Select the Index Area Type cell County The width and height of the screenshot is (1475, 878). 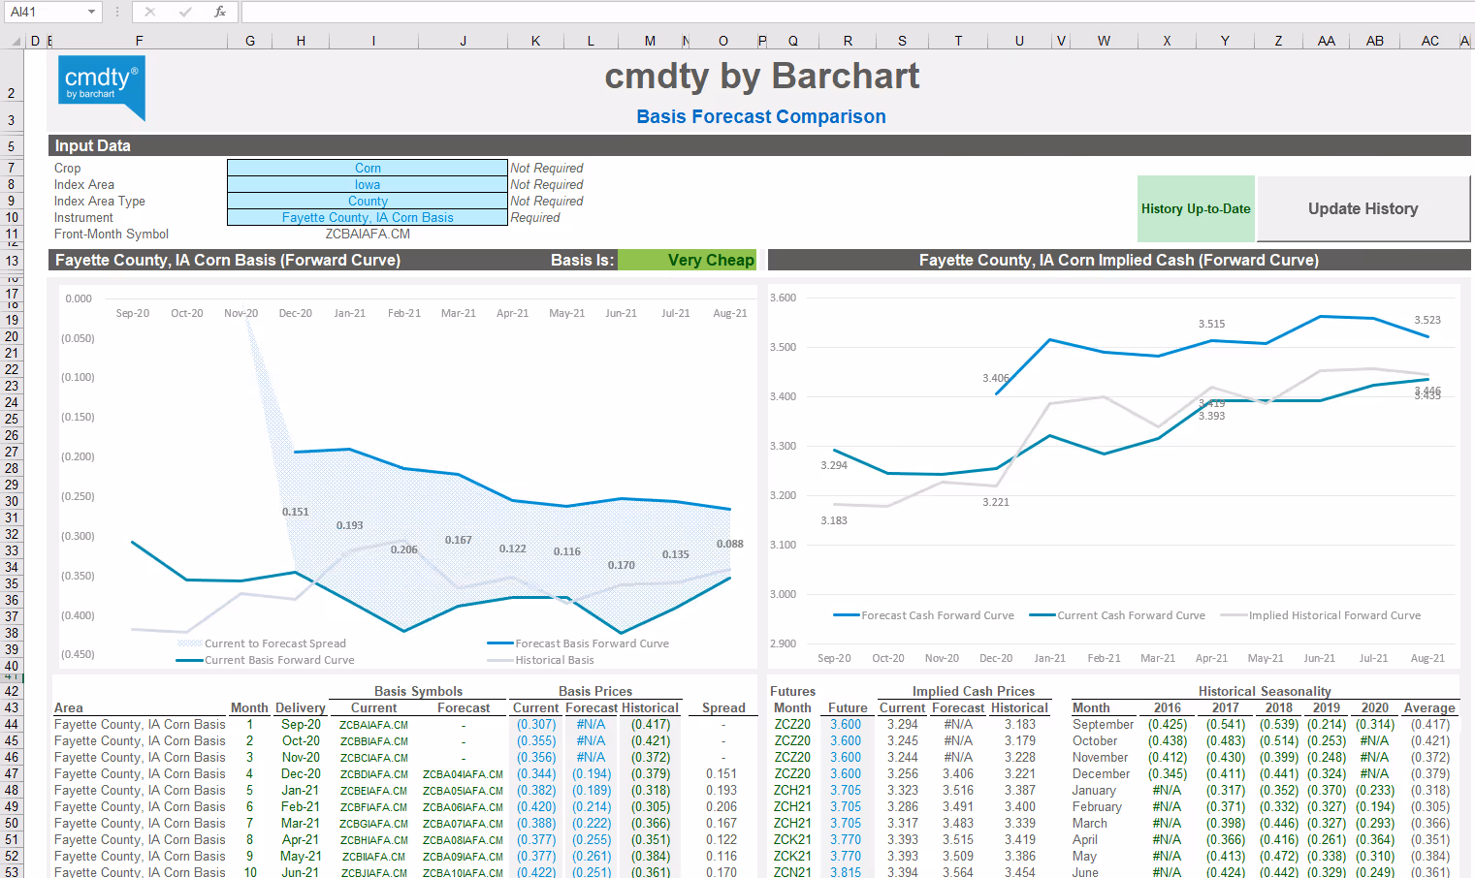click(x=368, y=201)
